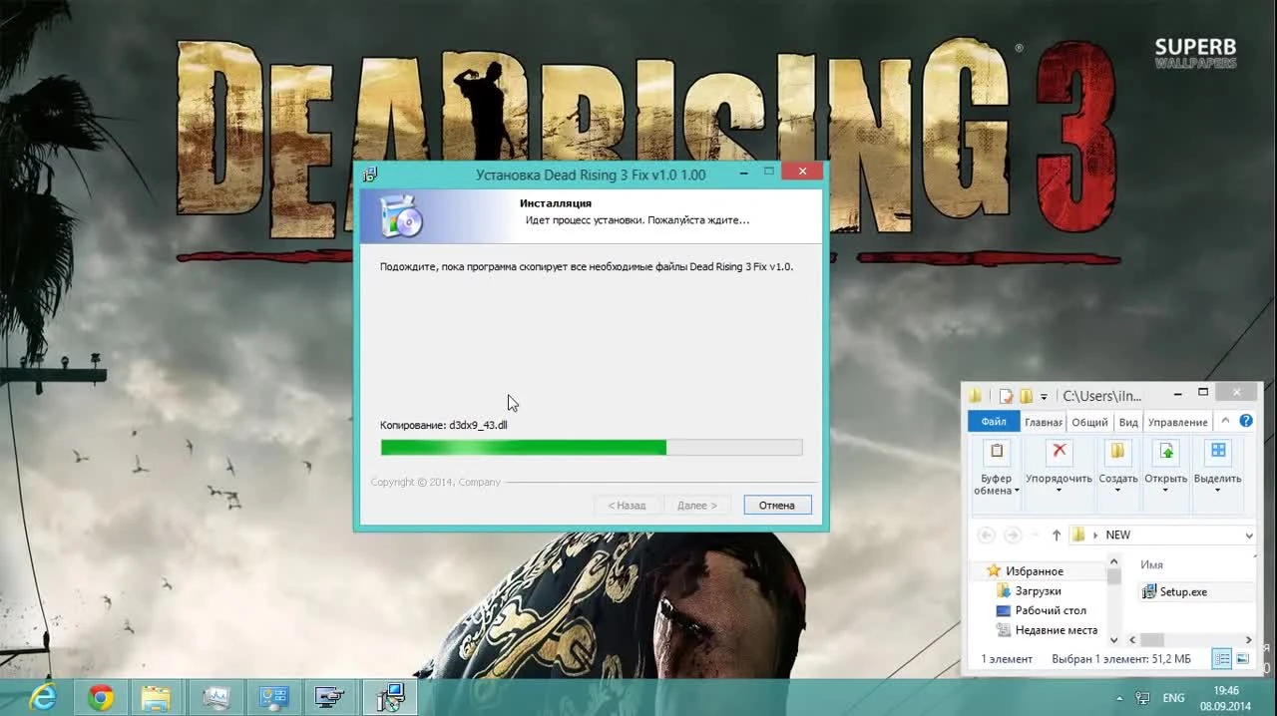Click the Открыть (Open) ribbon icon

pyautogui.click(x=1166, y=452)
